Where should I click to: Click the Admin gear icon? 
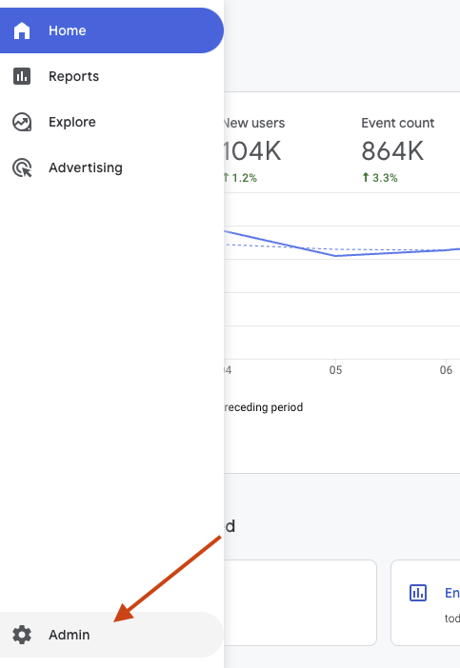click(22, 635)
